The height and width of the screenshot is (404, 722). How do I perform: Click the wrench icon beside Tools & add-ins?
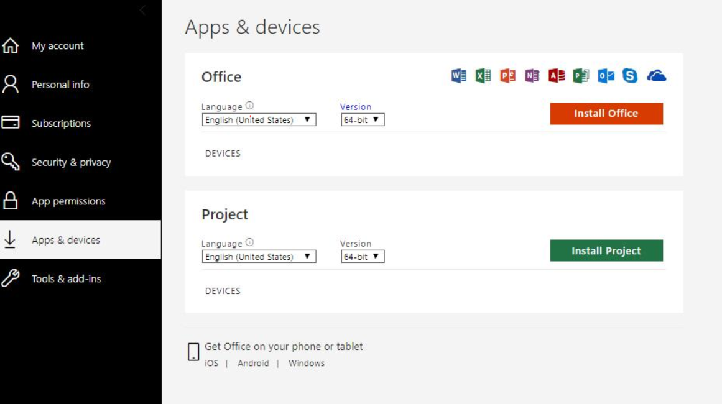click(10, 278)
